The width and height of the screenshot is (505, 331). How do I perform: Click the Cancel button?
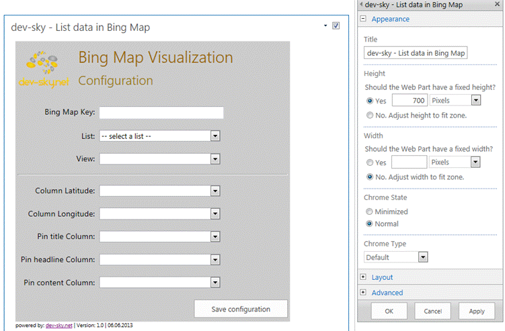tap(432, 311)
